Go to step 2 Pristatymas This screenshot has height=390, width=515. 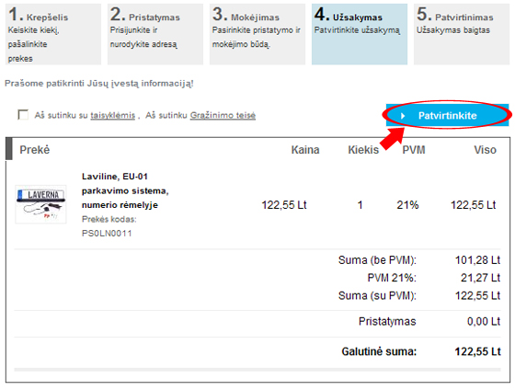click(x=155, y=34)
